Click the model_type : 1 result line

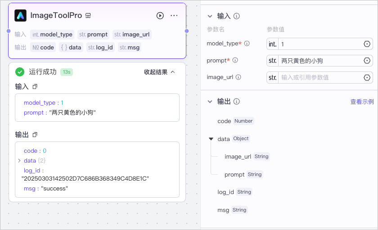pyautogui.click(x=44, y=103)
